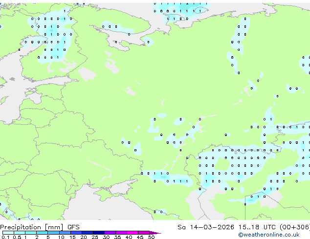Click the 0.5–1 mm legend color swatch
Image resolution: width=310 pixels, height=239 pixels.
pyautogui.click(x=20, y=233)
